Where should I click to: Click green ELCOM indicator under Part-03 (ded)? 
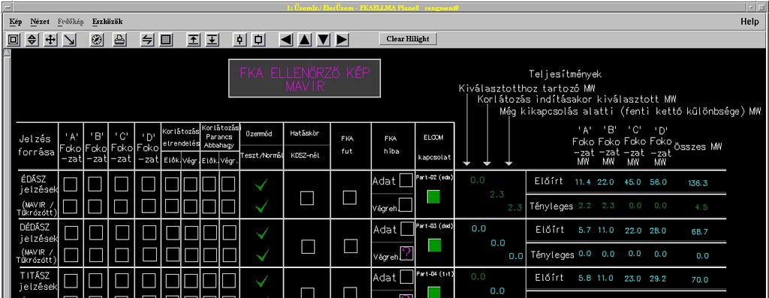[435, 245]
